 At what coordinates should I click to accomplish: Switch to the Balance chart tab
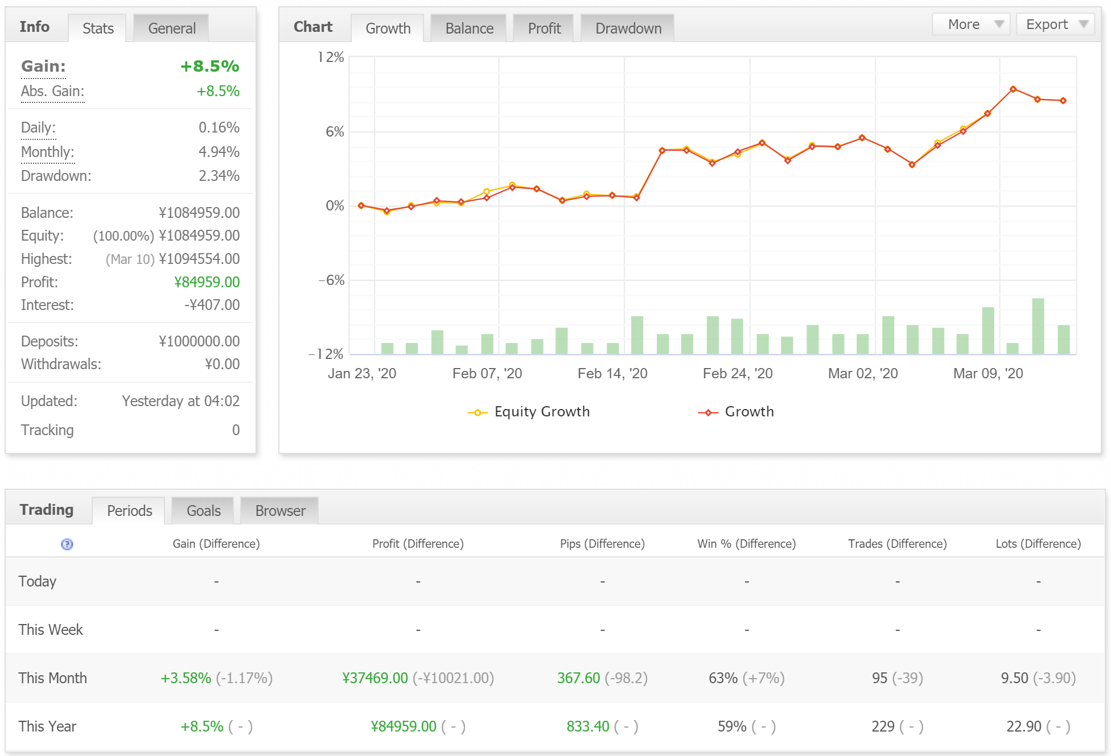(x=469, y=28)
